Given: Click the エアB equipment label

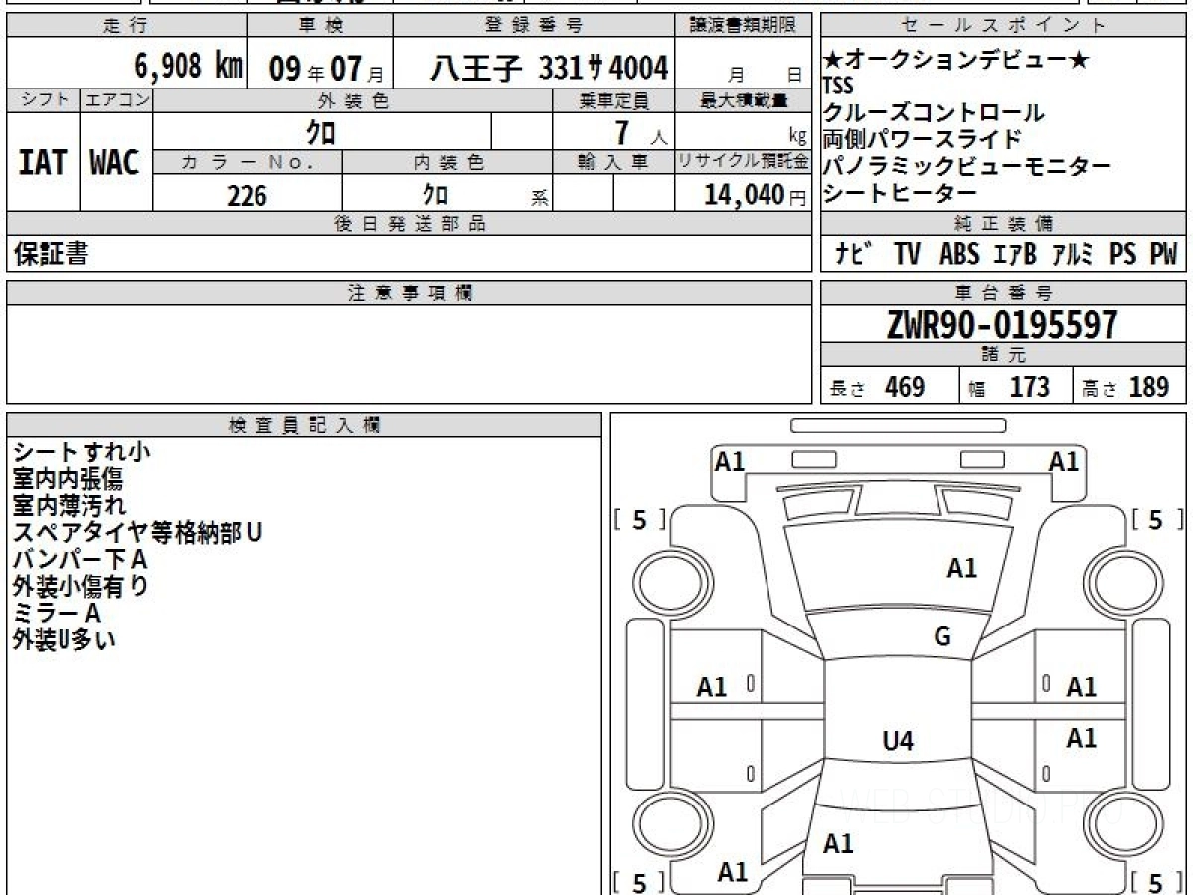Looking at the screenshot, I should 1015,254.
